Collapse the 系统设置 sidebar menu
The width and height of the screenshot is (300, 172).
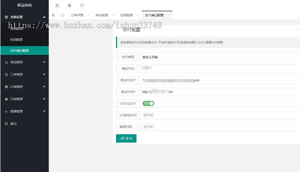(24, 17)
